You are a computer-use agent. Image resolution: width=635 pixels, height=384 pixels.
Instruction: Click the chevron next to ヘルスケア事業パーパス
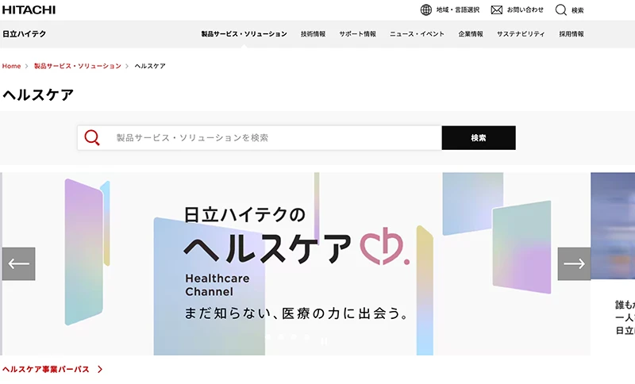tap(100, 369)
